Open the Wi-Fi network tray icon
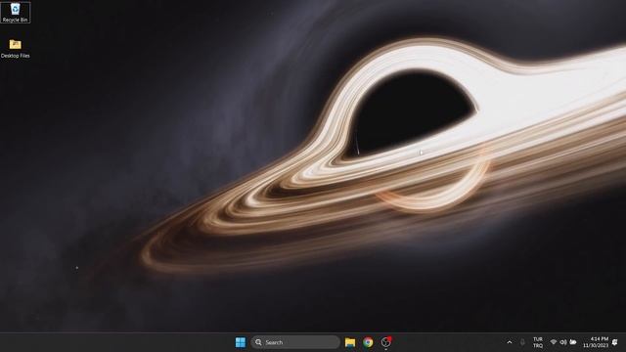The image size is (626, 352). (x=554, y=342)
